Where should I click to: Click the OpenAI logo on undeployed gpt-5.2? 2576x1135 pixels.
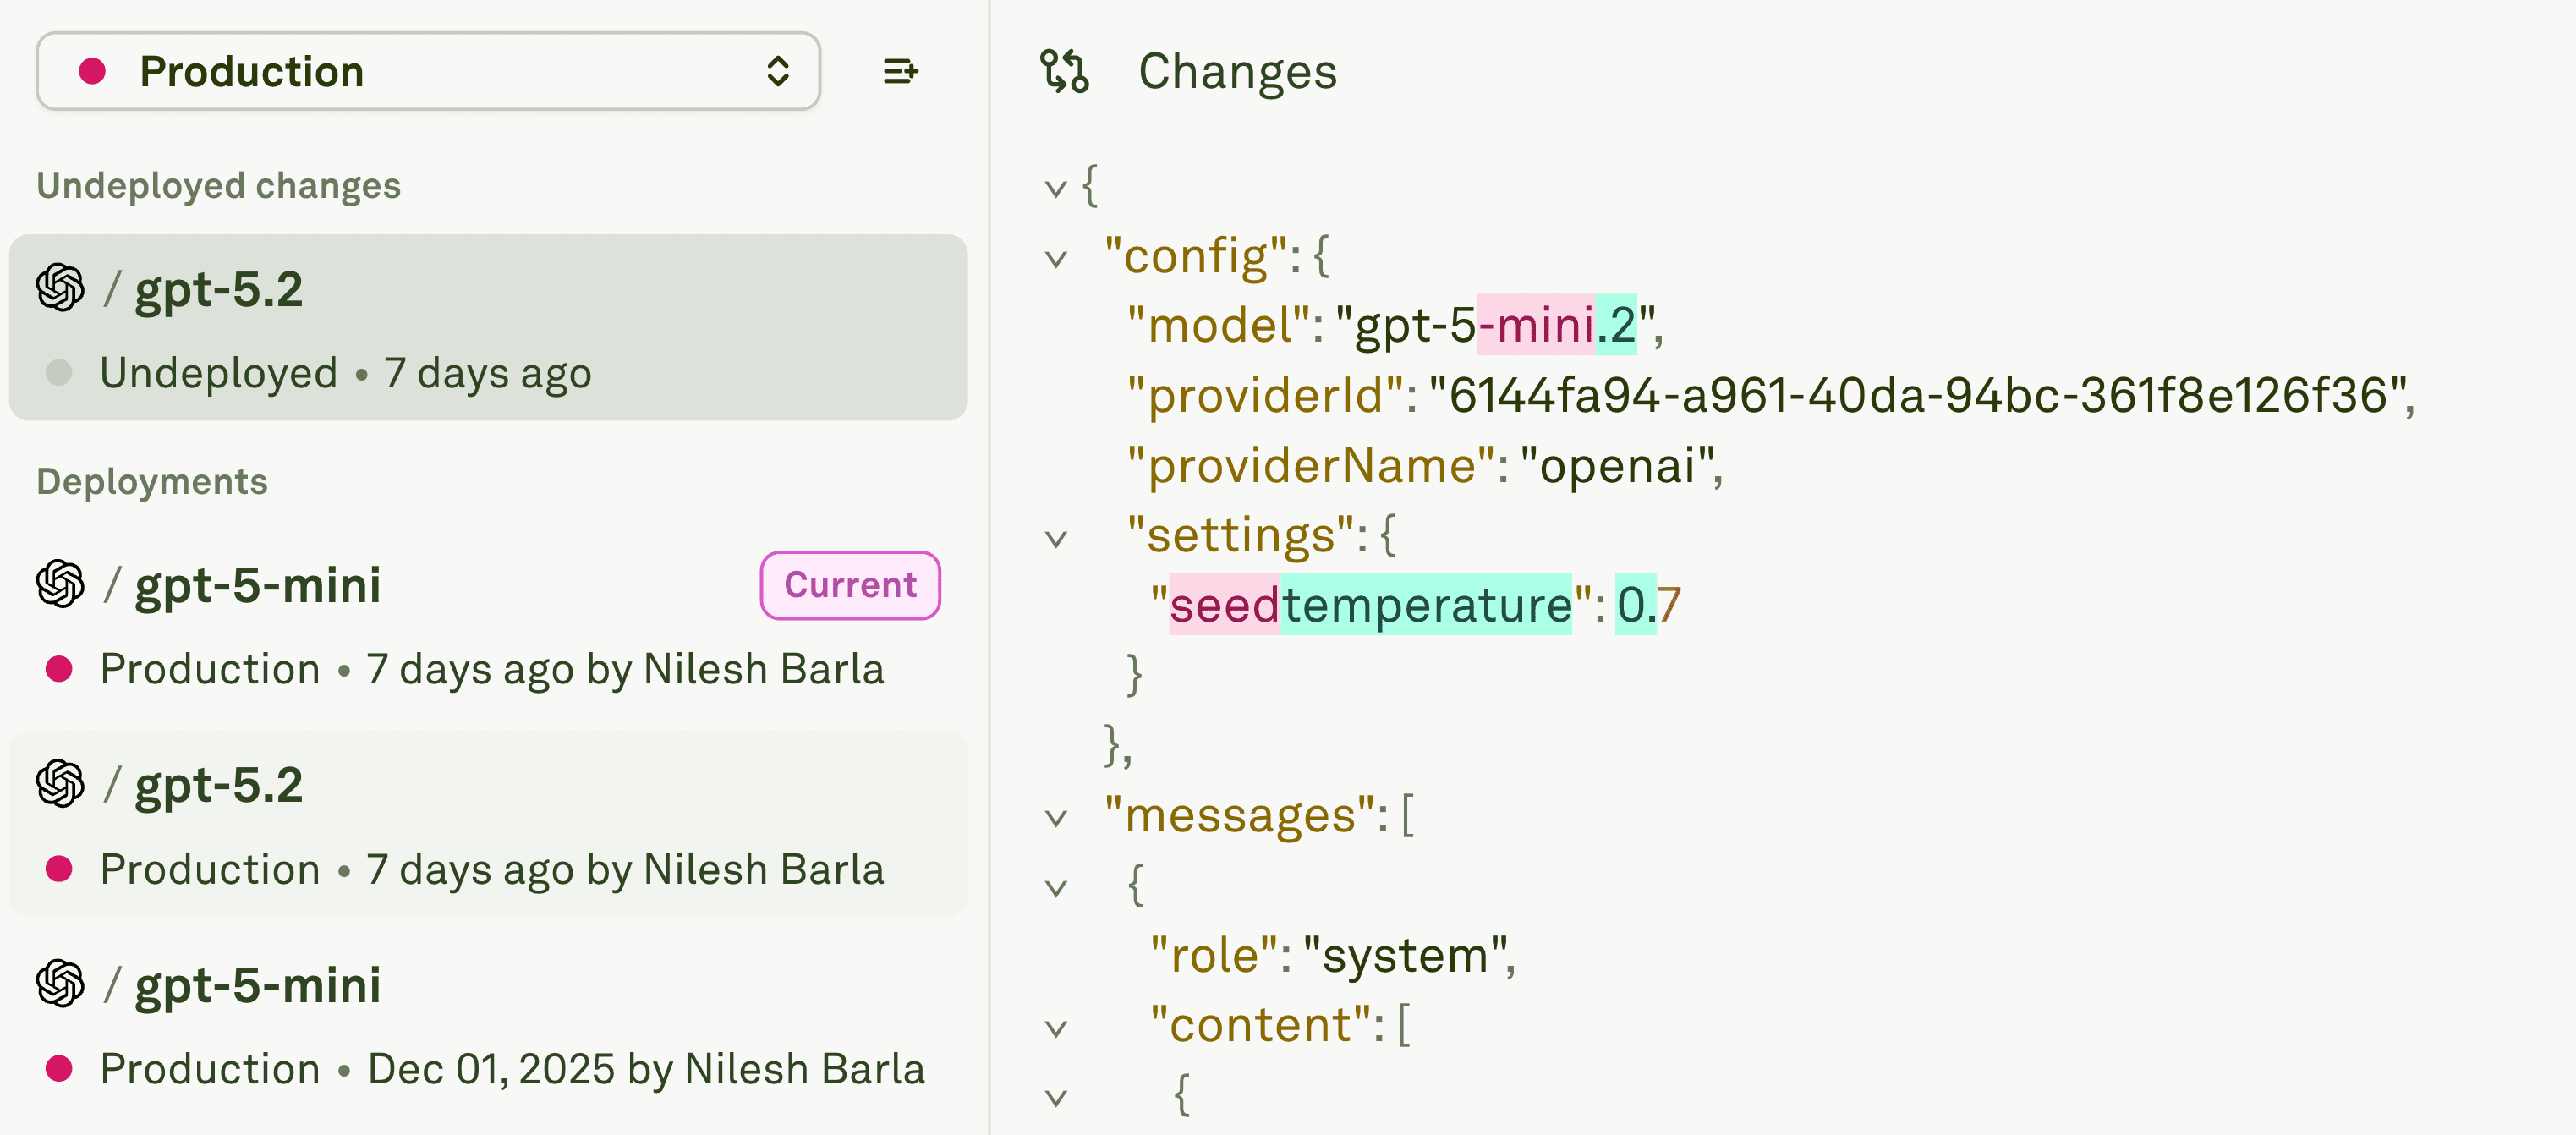[x=60, y=288]
